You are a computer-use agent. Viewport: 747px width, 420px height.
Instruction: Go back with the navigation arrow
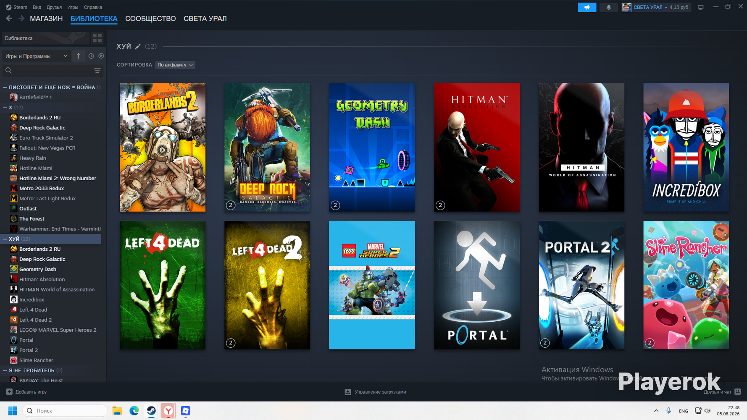tap(9, 18)
